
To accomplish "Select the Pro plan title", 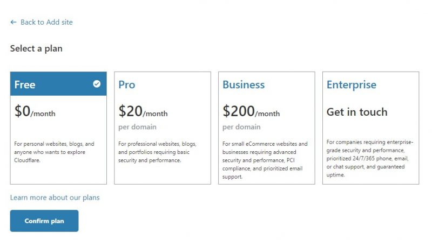I will [x=127, y=85].
